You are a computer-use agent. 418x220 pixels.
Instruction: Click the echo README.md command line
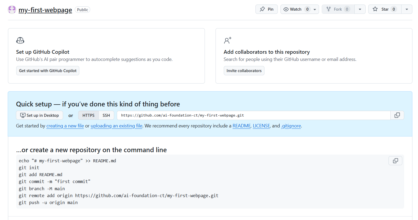[67, 161]
